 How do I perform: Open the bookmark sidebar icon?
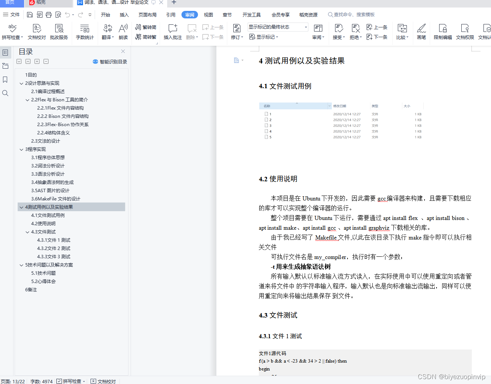[x=5, y=80]
